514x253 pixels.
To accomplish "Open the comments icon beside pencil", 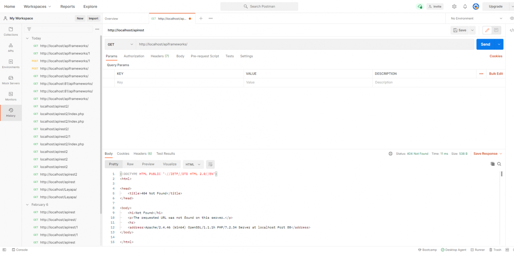I will click(x=496, y=30).
